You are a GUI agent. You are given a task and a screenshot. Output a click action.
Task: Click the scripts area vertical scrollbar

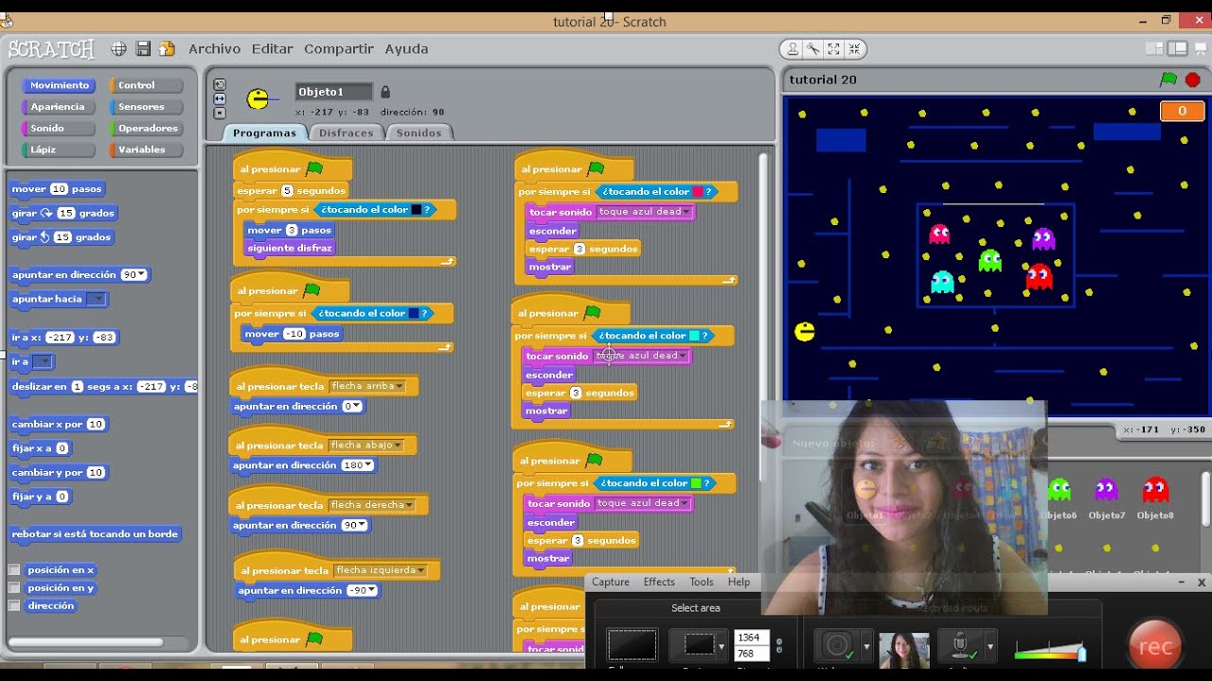tap(763, 317)
